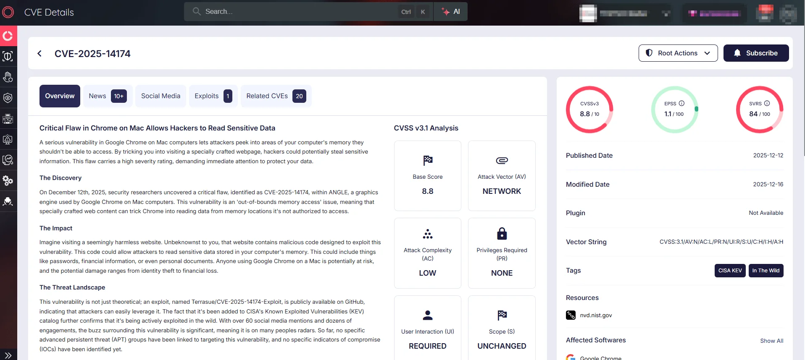Open the nvd.nist.gov resource link
Screen dimensions: 805x360
coord(596,315)
